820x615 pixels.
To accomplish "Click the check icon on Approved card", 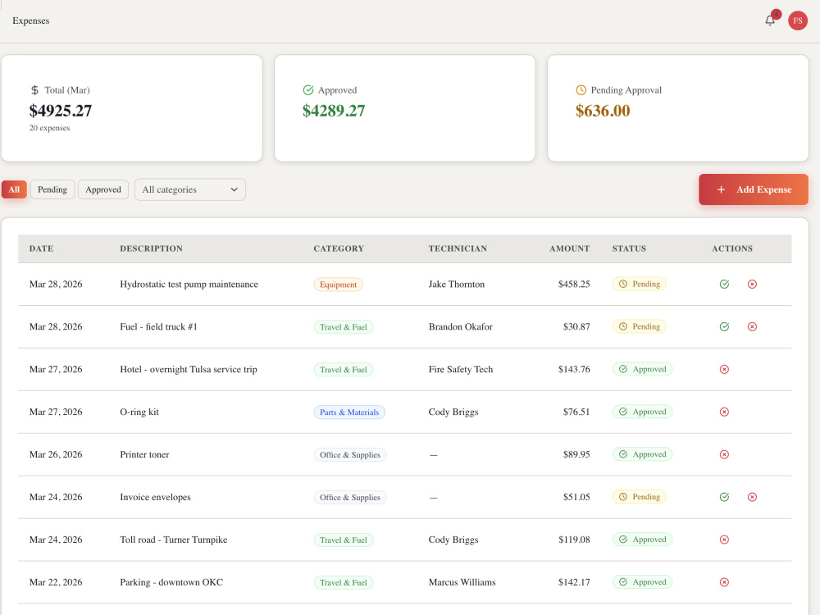I will 308,90.
